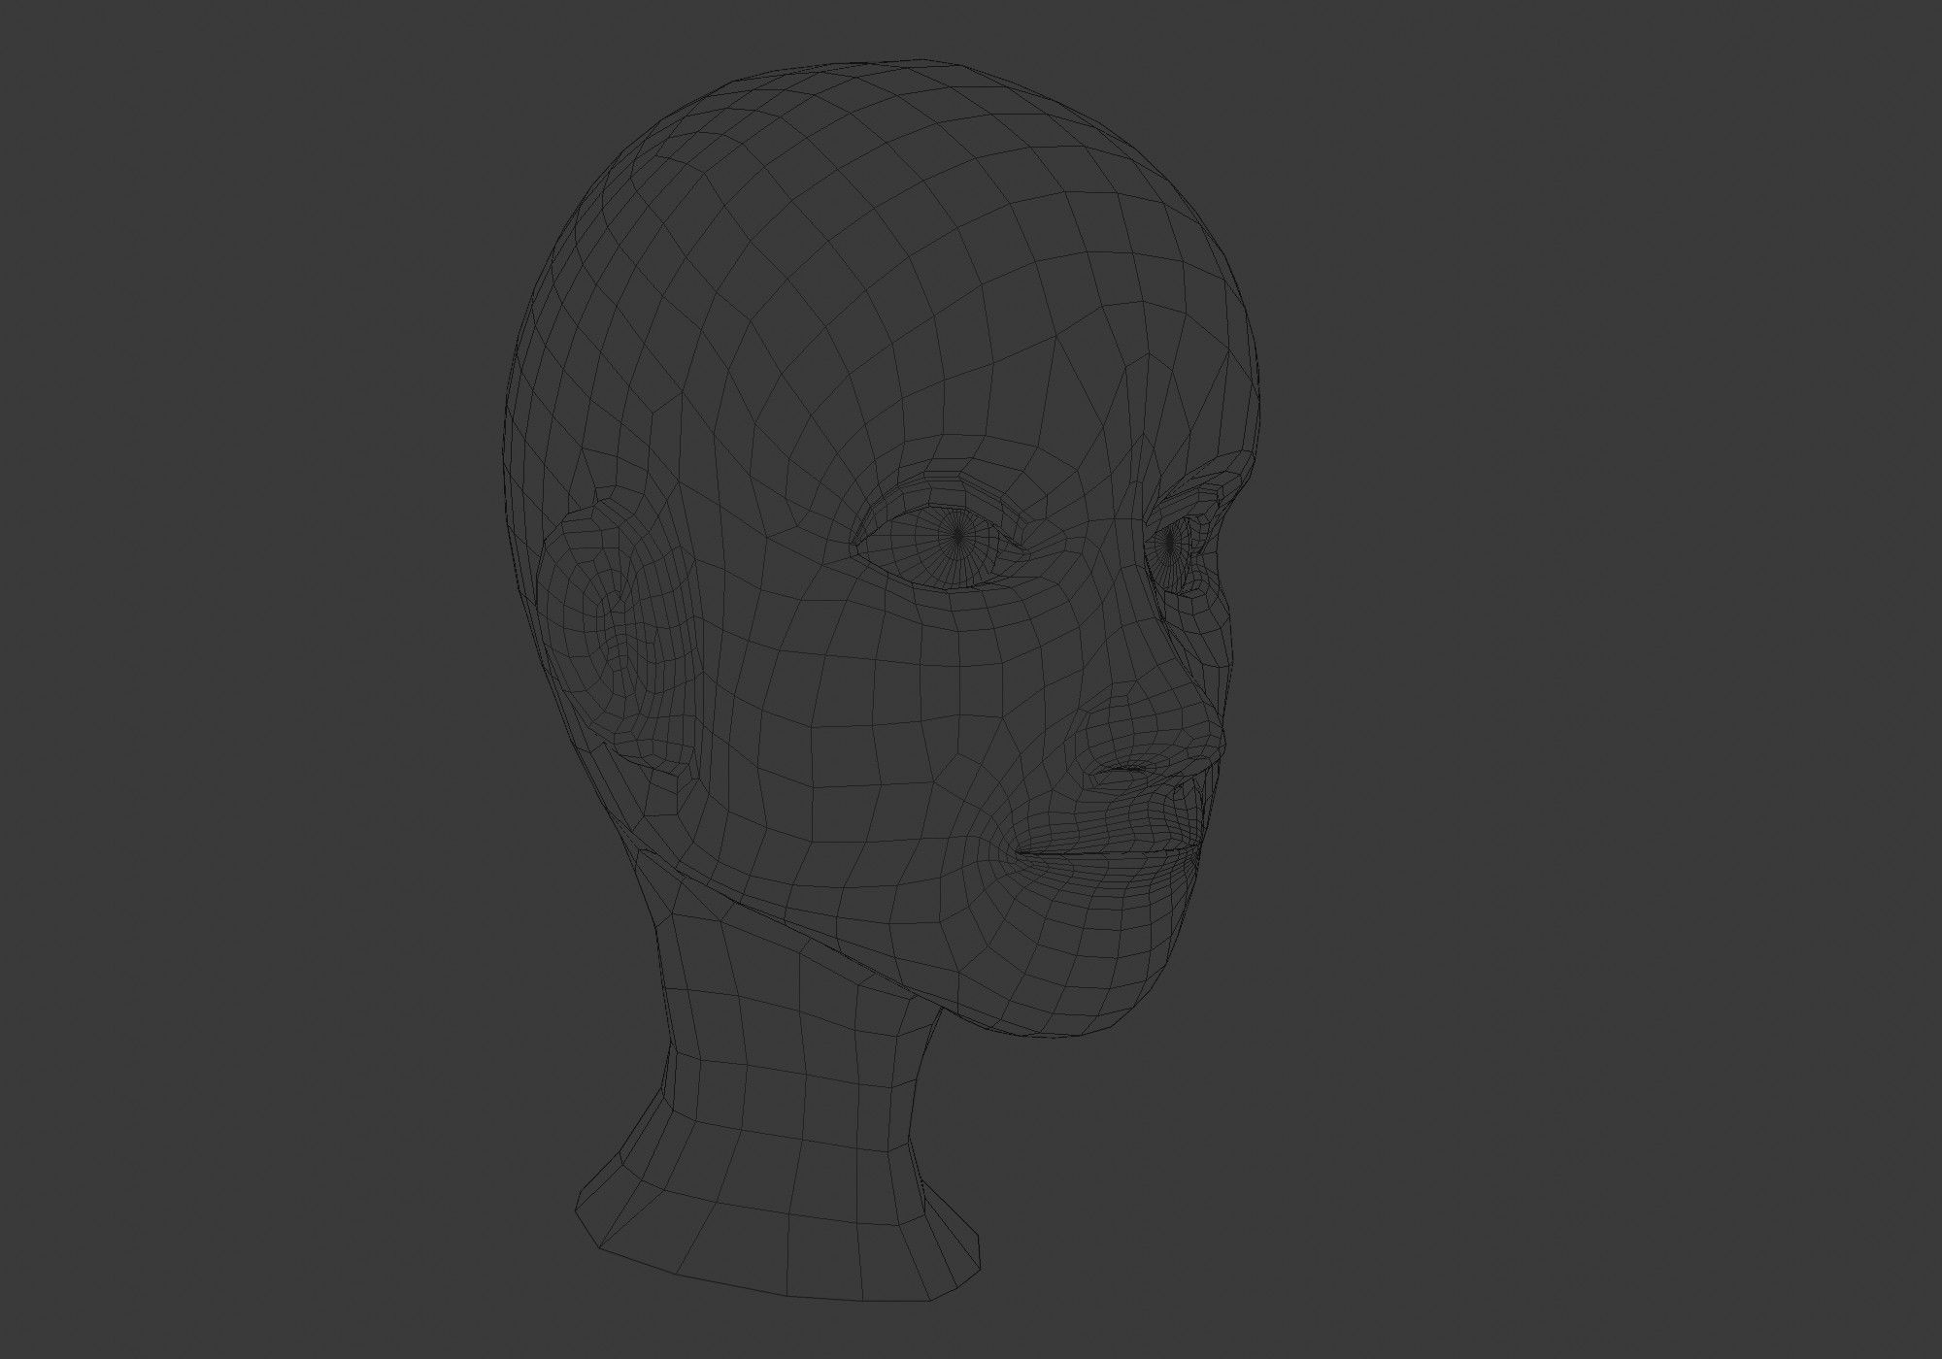The width and height of the screenshot is (1942, 1359).
Task: Click the pupil of the front-facing eye
Action: (958, 535)
